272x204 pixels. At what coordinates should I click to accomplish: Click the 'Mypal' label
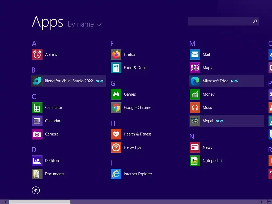tap(208, 121)
